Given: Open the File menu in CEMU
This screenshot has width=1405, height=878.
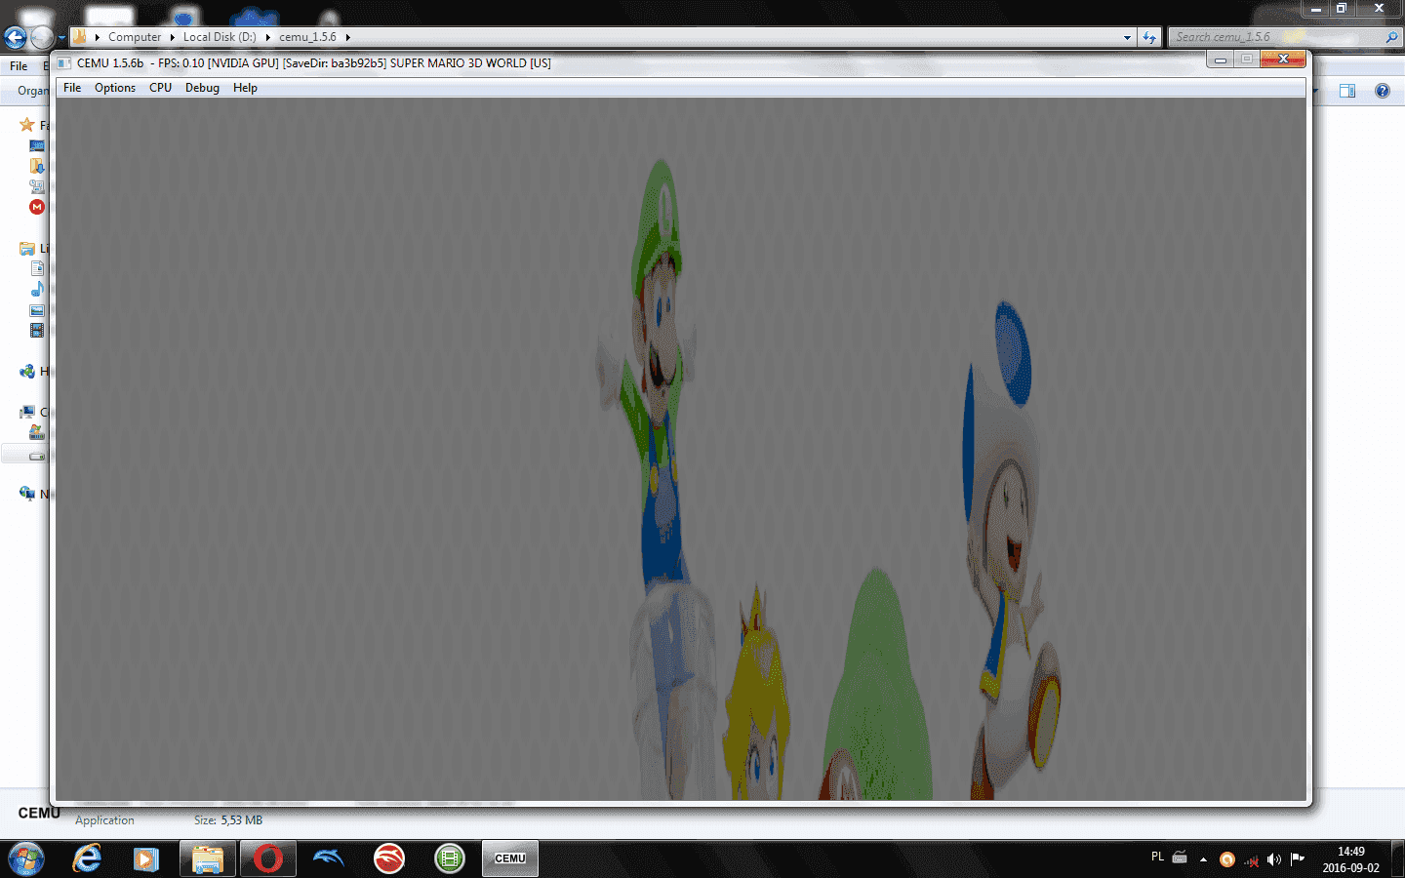Looking at the screenshot, I should (x=72, y=88).
